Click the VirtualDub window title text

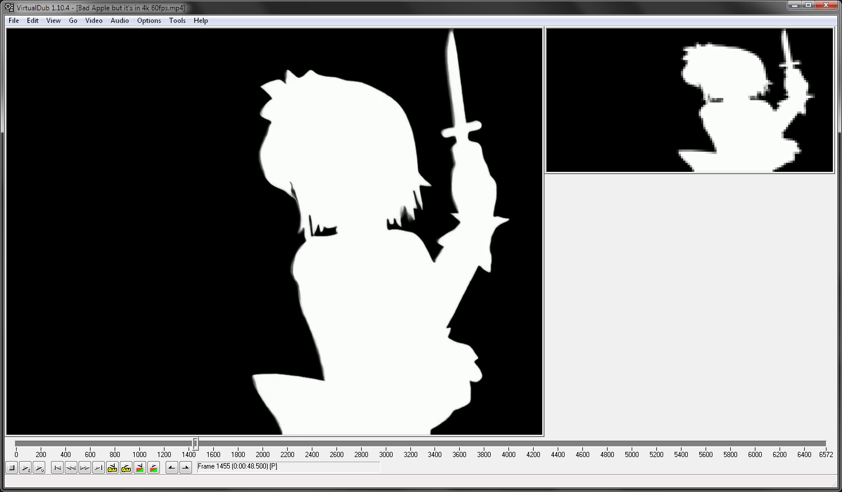pyautogui.click(x=101, y=8)
